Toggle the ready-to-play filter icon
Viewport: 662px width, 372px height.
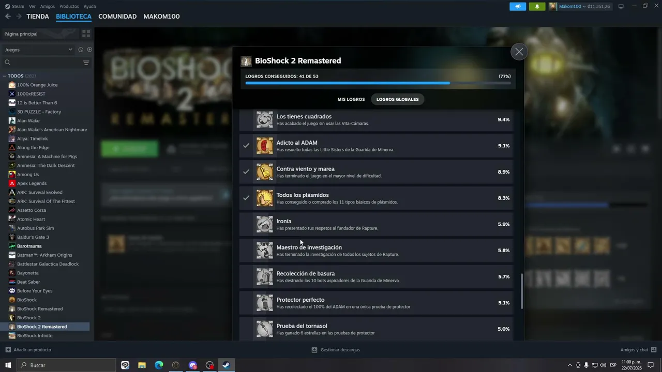(89, 50)
